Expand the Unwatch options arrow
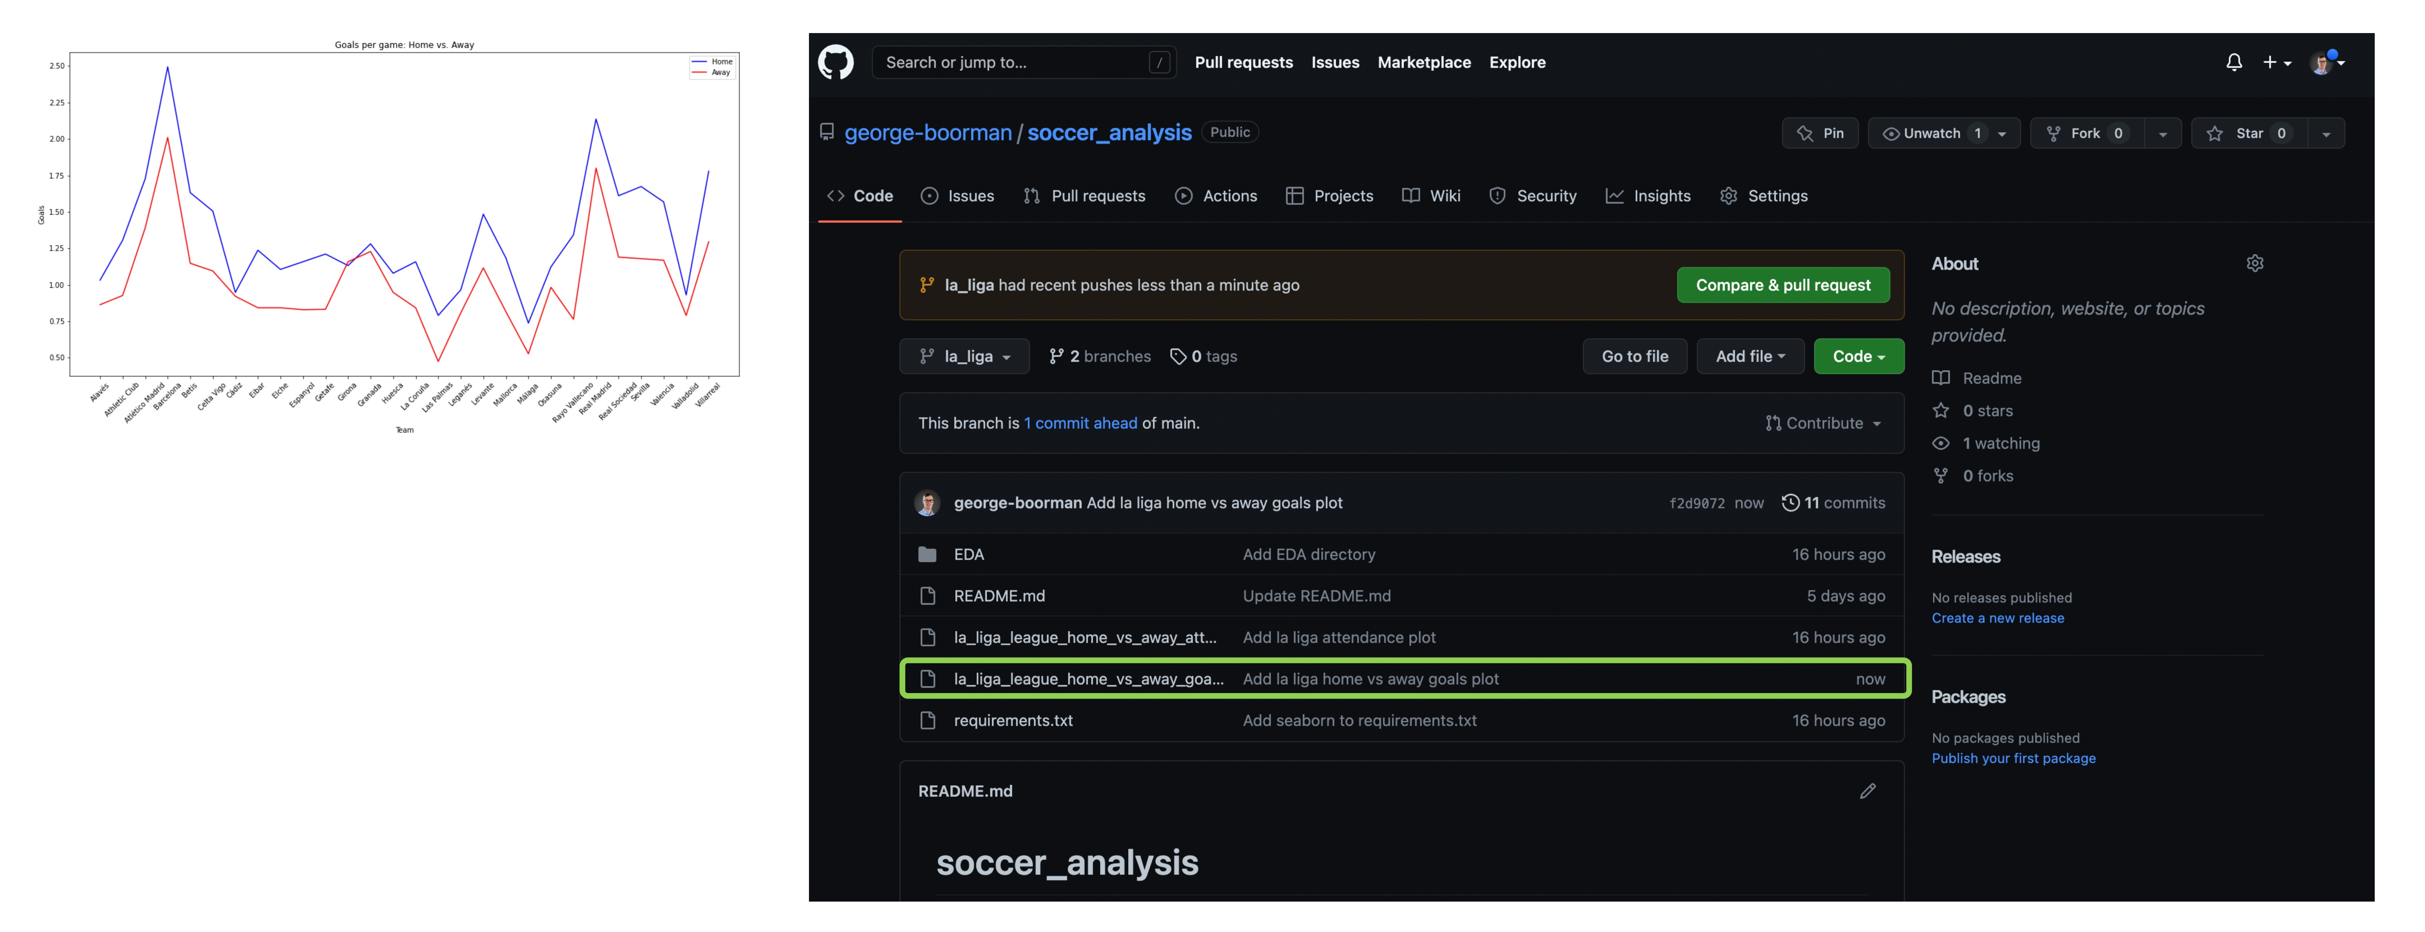Viewport: 2425px width, 932px height. click(x=2002, y=134)
